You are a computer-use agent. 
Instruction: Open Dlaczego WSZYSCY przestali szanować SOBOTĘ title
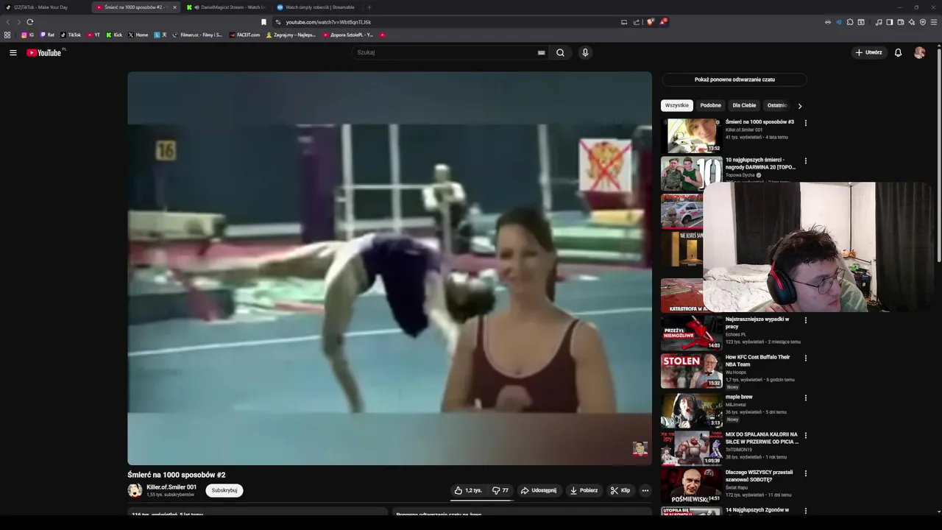[759, 476]
